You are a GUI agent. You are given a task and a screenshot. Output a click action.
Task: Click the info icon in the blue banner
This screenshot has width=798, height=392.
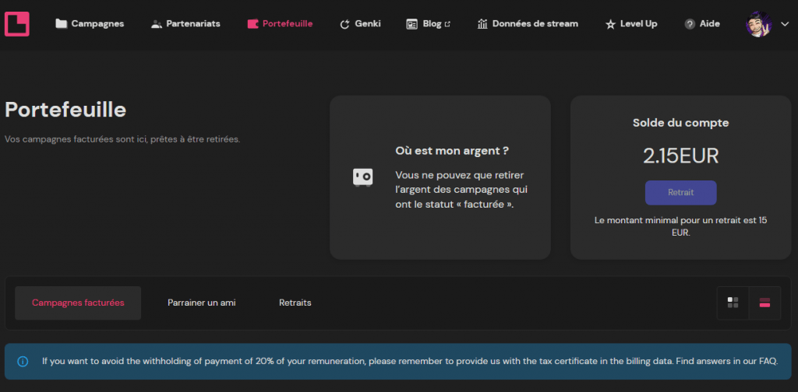tap(23, 361)
